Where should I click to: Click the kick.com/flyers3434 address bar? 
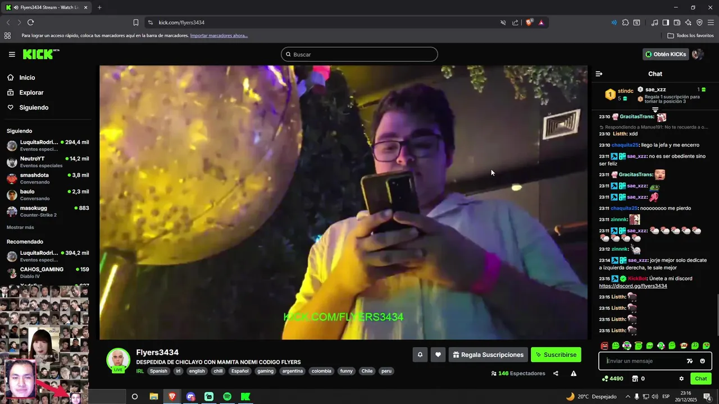coord(181,22)
